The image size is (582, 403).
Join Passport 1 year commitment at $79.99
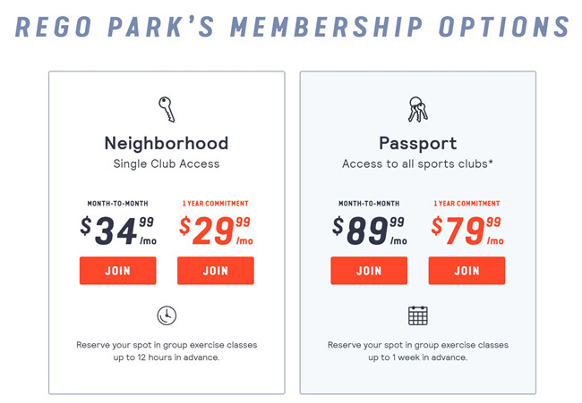point(466,271)
